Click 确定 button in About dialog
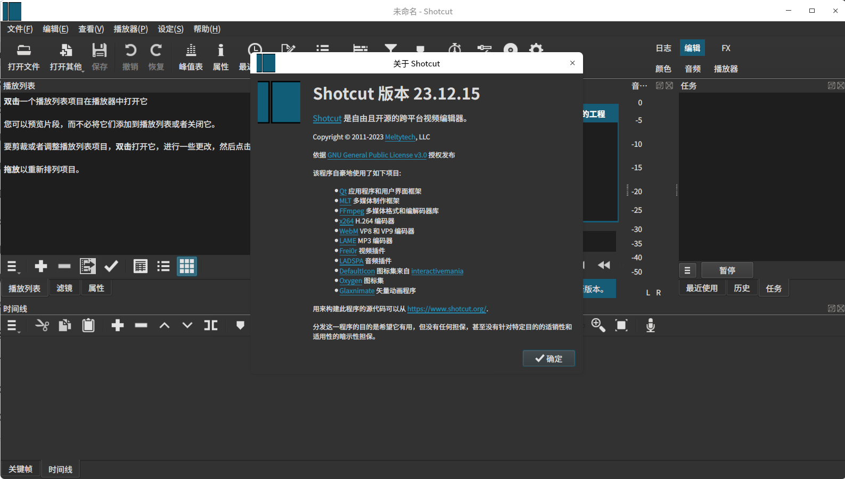Screen dimensions: 845x479 pyautogui.click(x=548, y=359)
